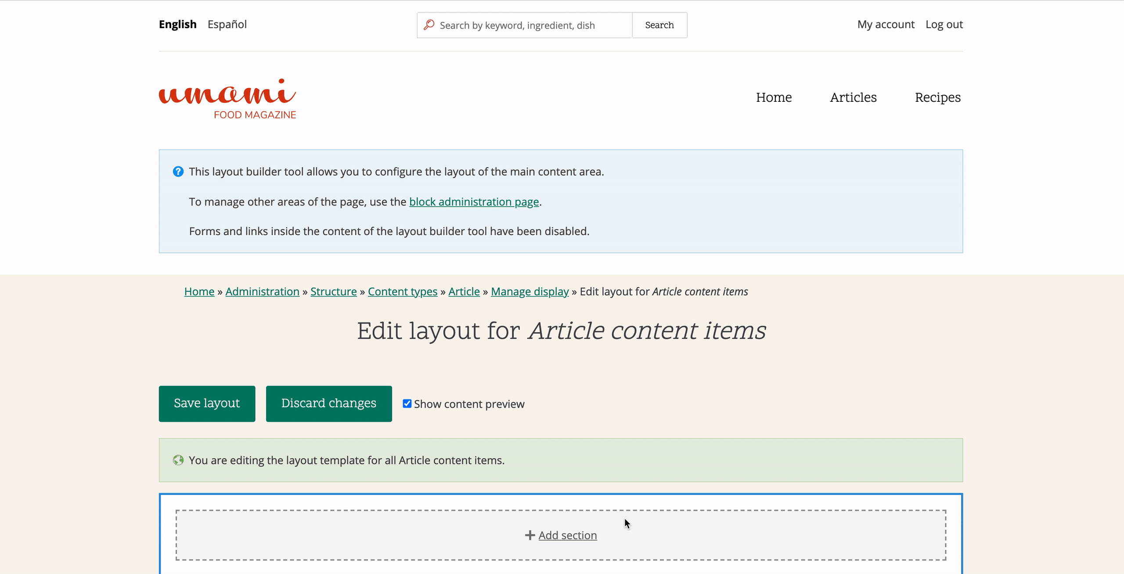Switch the site language to Español
Screen dimensions: 1124x574
point(227,24)
